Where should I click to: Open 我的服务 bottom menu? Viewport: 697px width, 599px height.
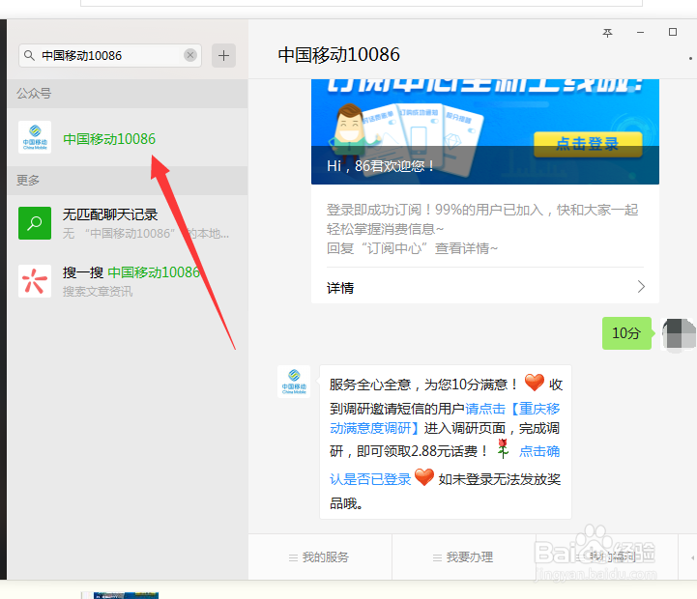tap(320, 556)
